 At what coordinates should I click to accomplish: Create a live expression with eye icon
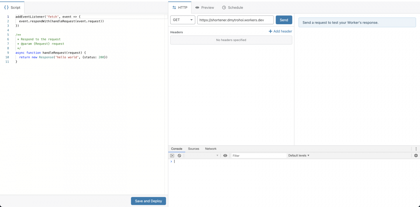click(225, 156)
